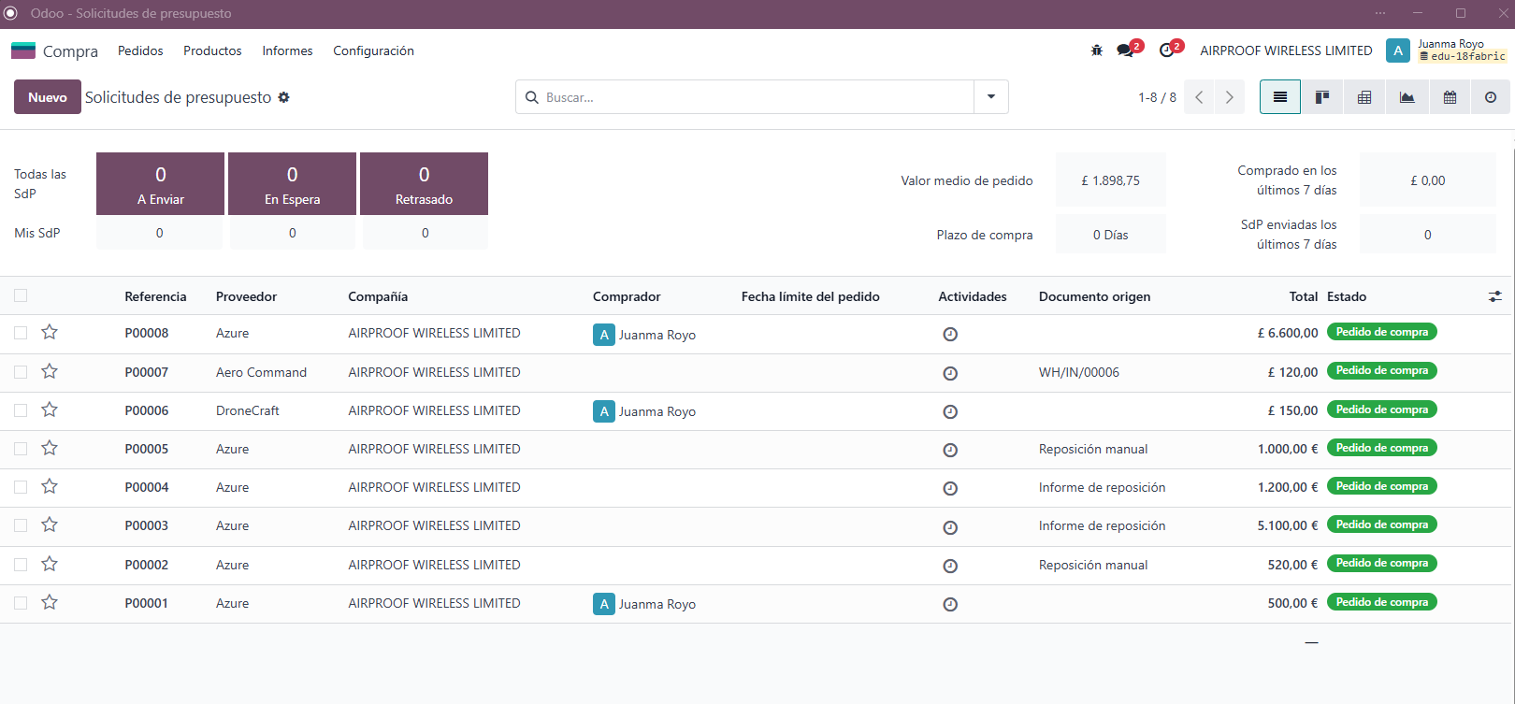The height and width of the screenshot is (704, 1515).
Task: Click the Nuevo button
Action: [x=48, y=97]
